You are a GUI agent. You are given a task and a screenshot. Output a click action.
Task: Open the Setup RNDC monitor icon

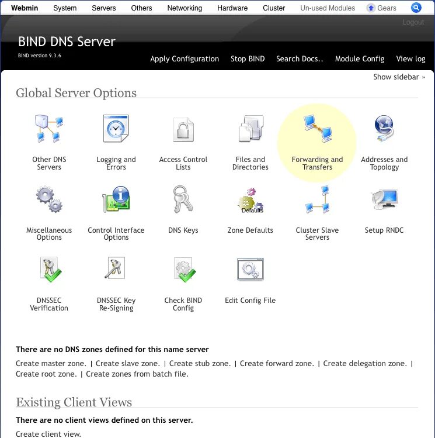pyautogui.click(x=385, y=199)
